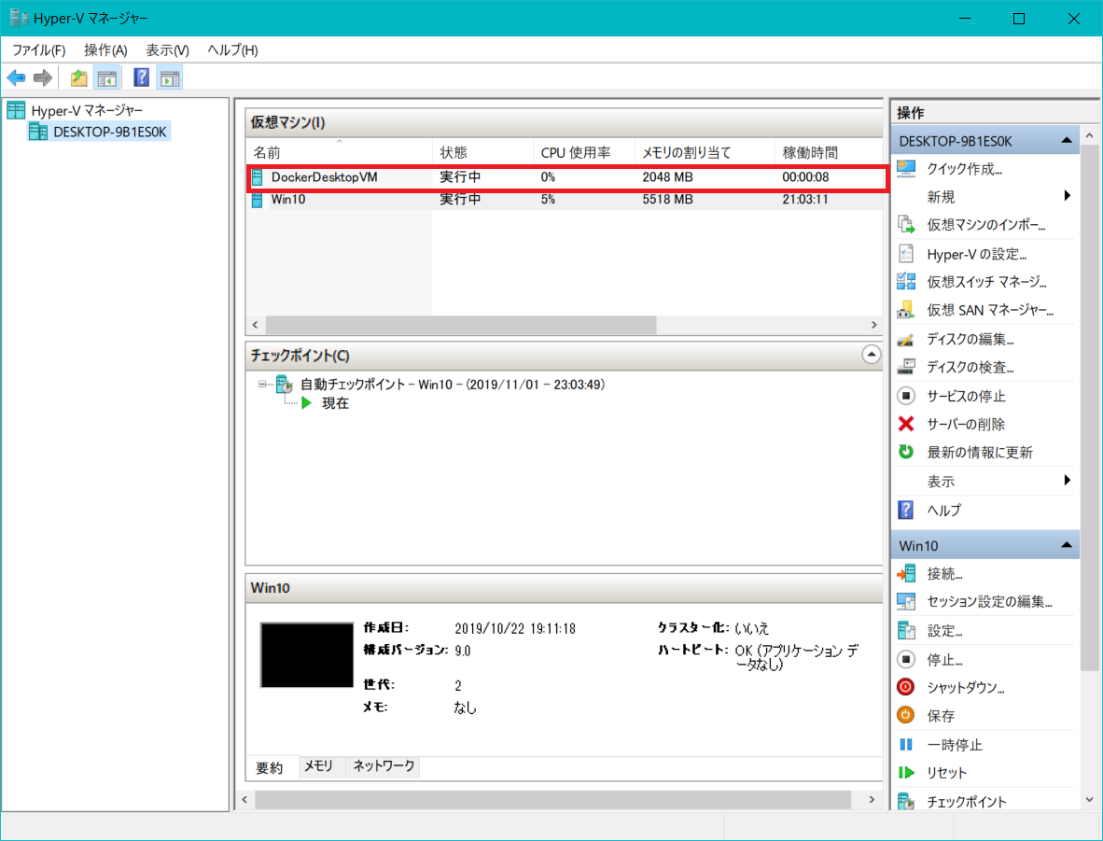Sort by the 状態 column header
Viewport: 1103px width, 841px height.
[482, 152]
